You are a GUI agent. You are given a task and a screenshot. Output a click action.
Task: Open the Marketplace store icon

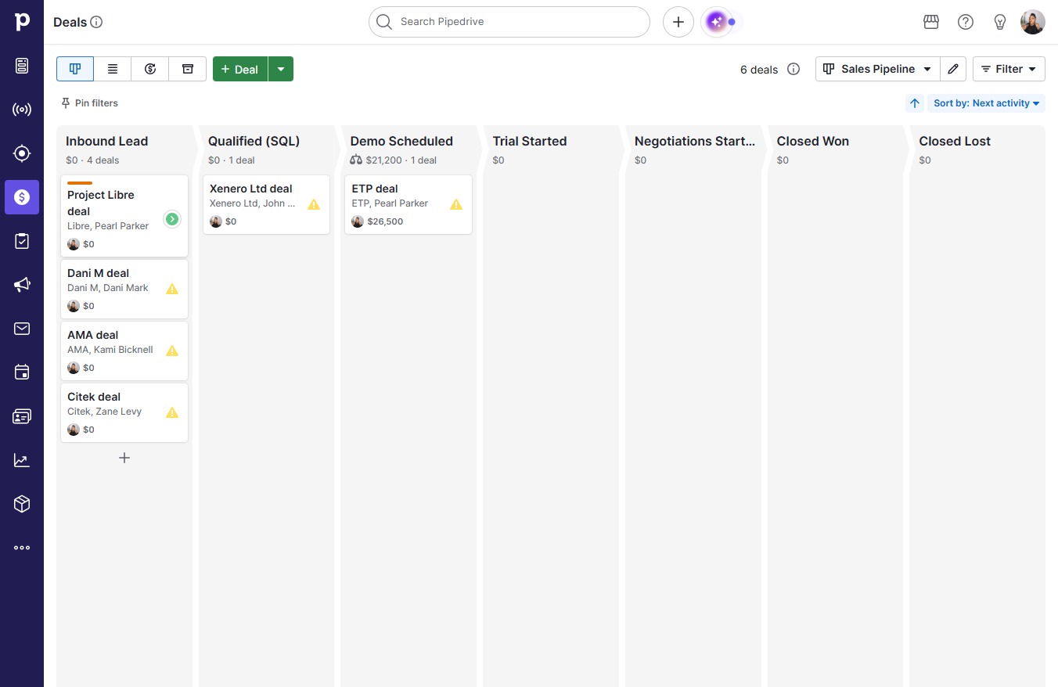[x=931, y=22]
